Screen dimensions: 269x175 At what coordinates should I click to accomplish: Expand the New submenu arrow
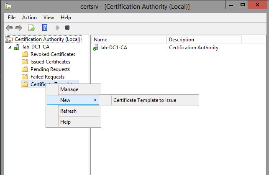95,100
